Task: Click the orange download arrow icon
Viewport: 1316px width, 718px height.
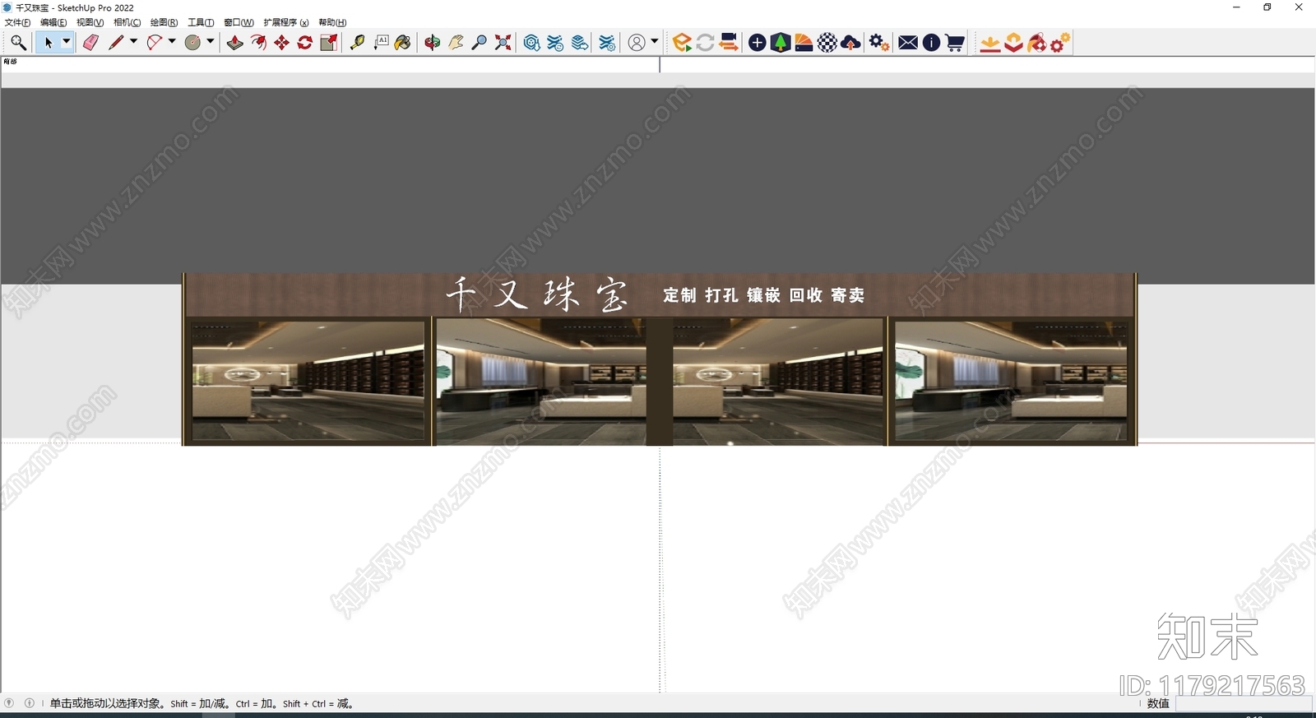Action: [990, 43]
